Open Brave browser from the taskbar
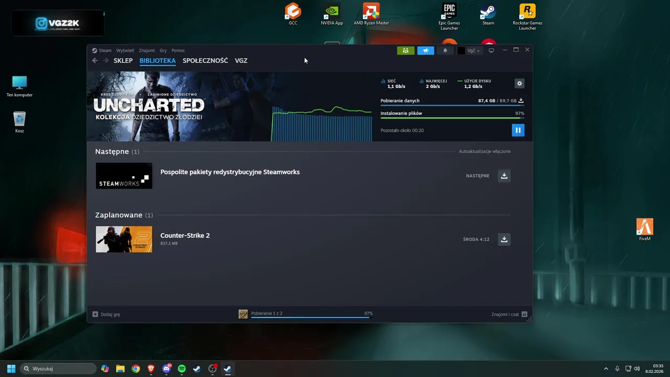This screenshot has width=670, height=377. click(x=151, y=369)
